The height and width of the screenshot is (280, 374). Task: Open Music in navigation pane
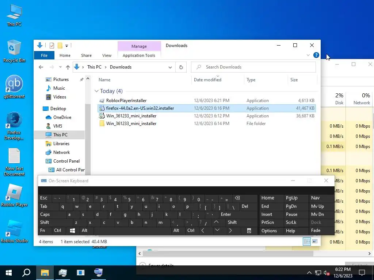(59, 88)
